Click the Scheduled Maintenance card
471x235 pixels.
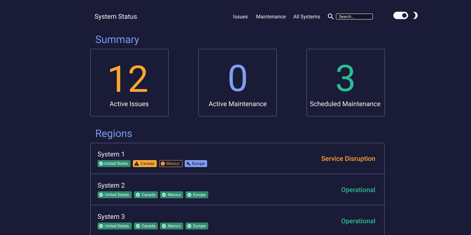coord(346,82)
